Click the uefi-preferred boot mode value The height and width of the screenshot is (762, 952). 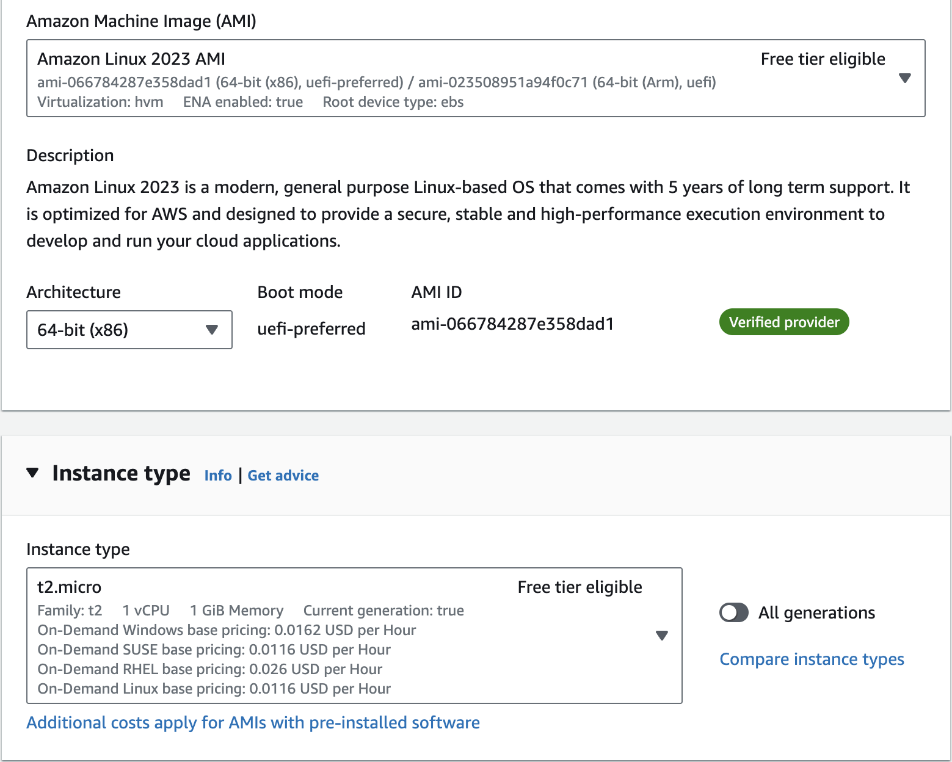coord(311,328)
